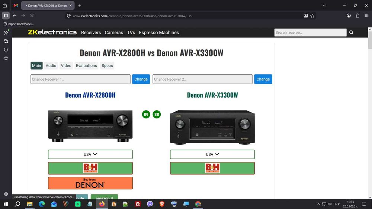Open the AI chatbot sidebar sparkle icon

6,32
